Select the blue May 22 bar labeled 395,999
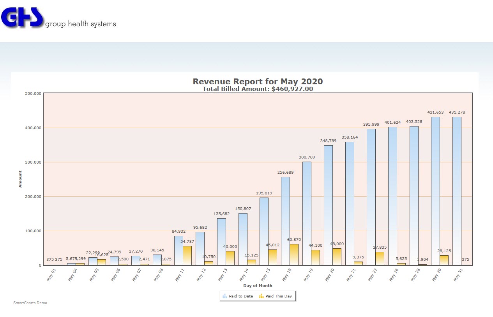 (x=371, y=197)
